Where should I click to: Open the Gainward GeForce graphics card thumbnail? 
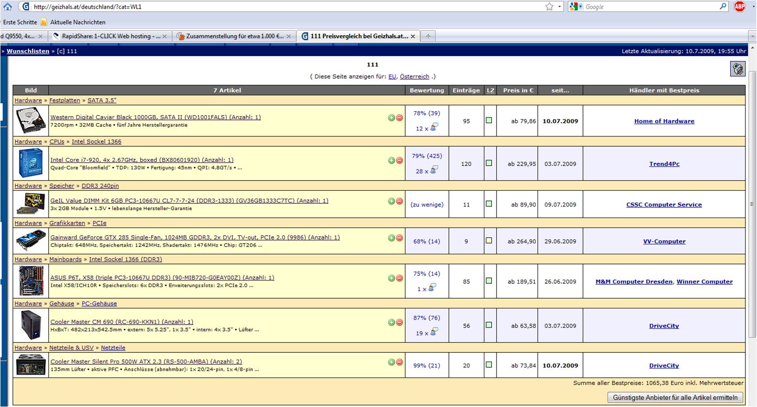(31, 241)
